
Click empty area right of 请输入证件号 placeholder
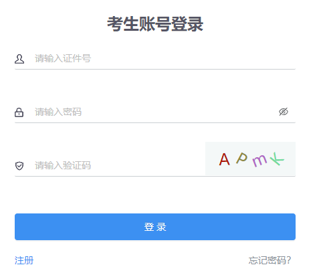pyautogui.click(x=192, y=59)
